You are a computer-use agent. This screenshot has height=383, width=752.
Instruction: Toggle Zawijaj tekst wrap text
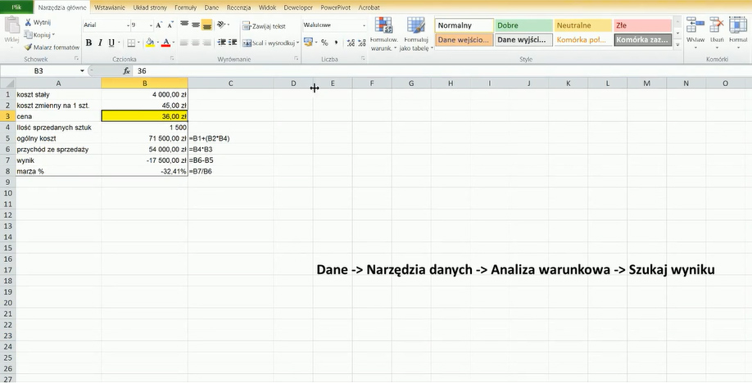point(263,26)
